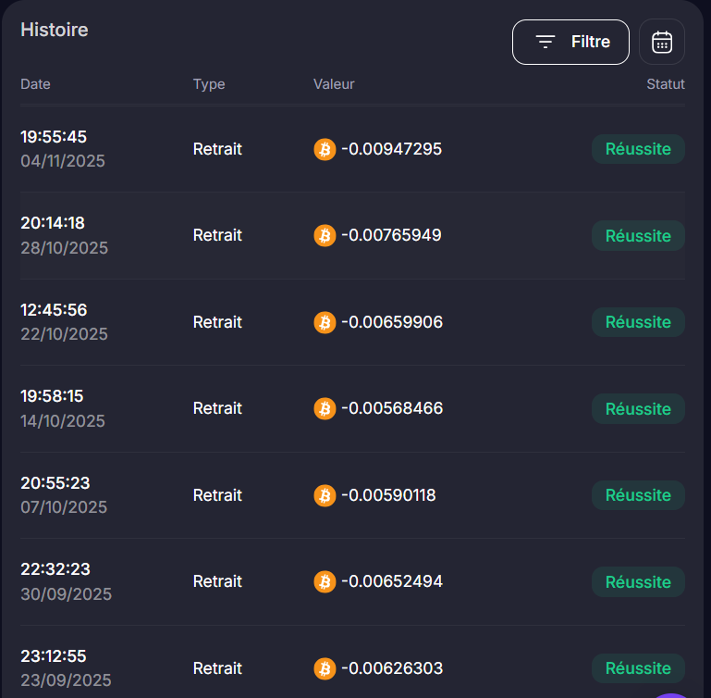Viewport: 711px width, 698px height.
Task: Click Bitcoin icon next to -0.00947295
Action: tap(325, 149)
